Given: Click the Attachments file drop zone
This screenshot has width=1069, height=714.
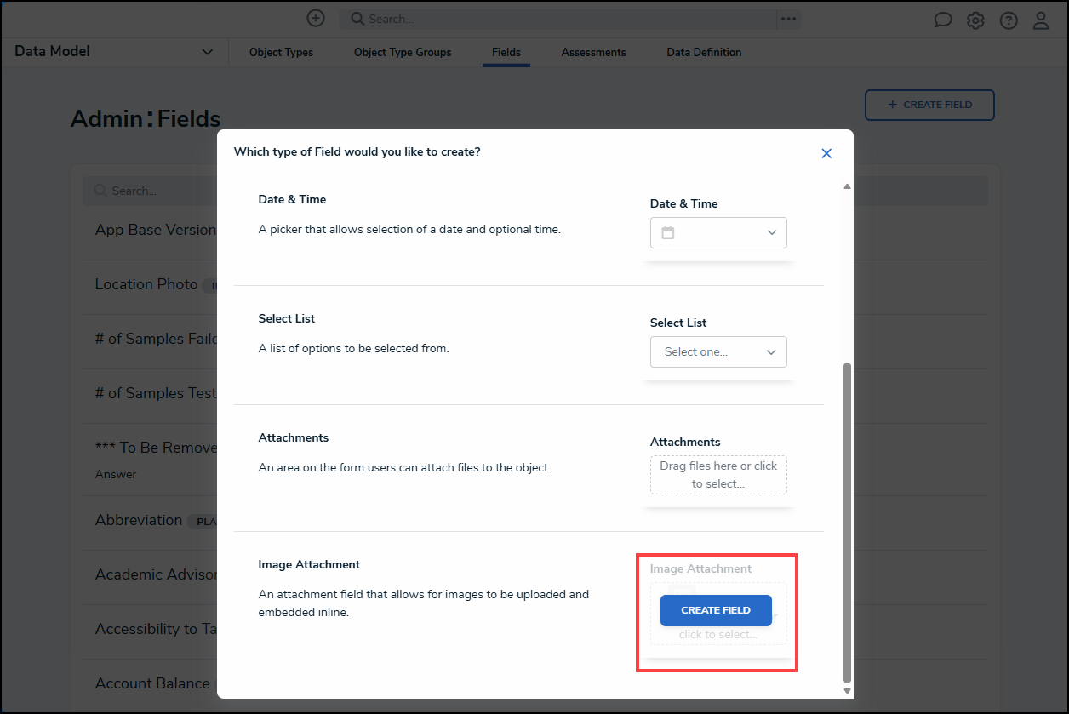Looking at the screenshot, I should pos(718,475).
